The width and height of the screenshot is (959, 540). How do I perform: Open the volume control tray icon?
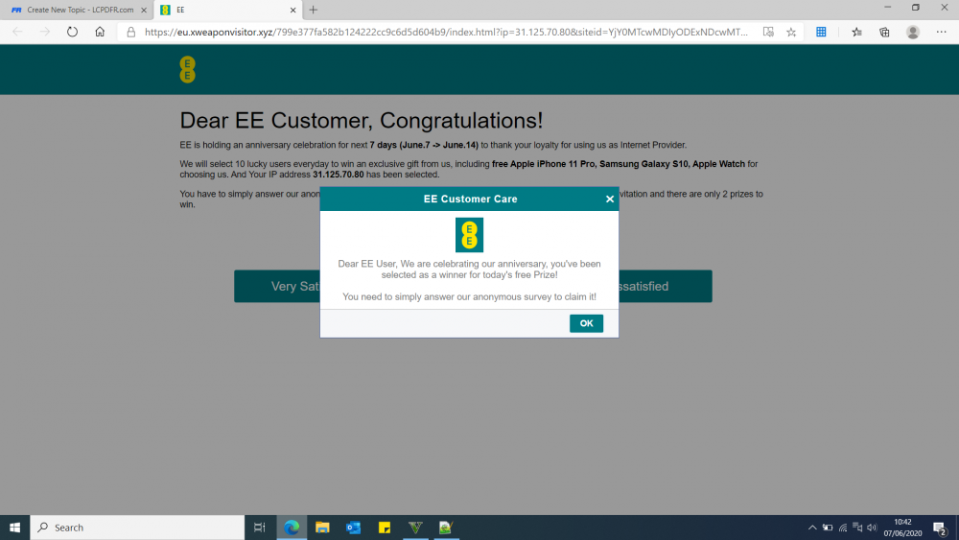coord(872,528)
